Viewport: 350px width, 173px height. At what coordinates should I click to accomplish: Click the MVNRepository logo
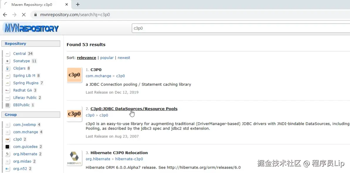(31, 28)
